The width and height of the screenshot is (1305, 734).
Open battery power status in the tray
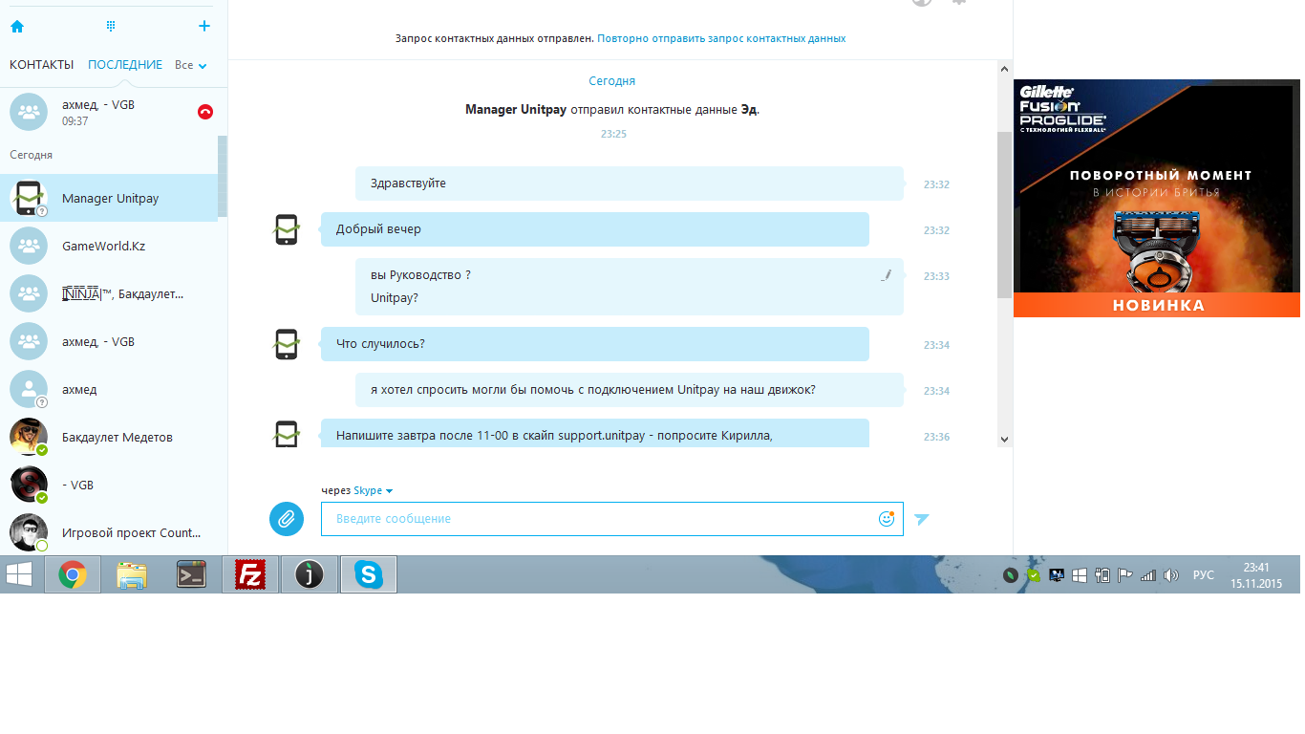[x=1102, y=575]
